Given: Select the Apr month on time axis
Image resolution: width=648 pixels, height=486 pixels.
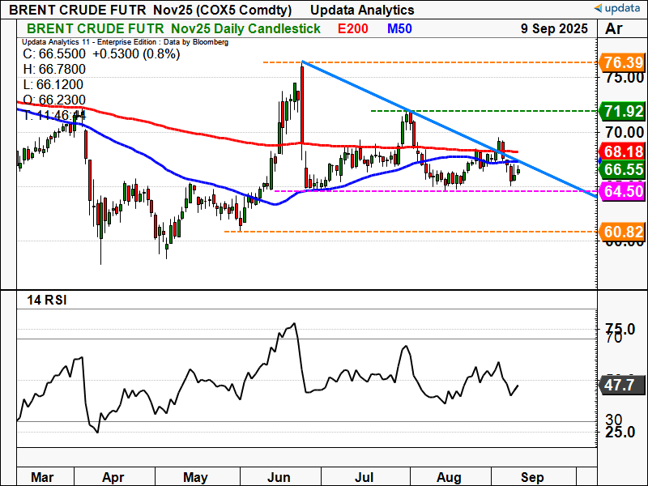Looking at the screenshot, I should (113, 477).
